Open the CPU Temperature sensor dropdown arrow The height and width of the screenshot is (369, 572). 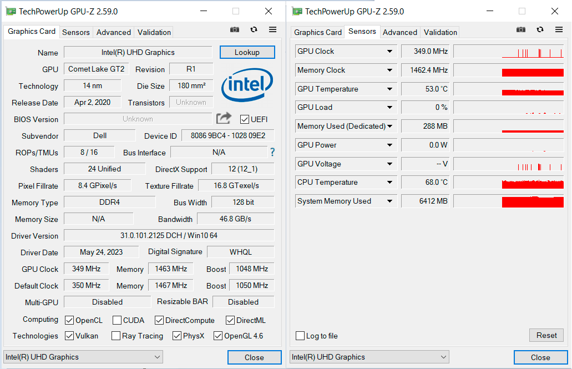click(389, 183)
